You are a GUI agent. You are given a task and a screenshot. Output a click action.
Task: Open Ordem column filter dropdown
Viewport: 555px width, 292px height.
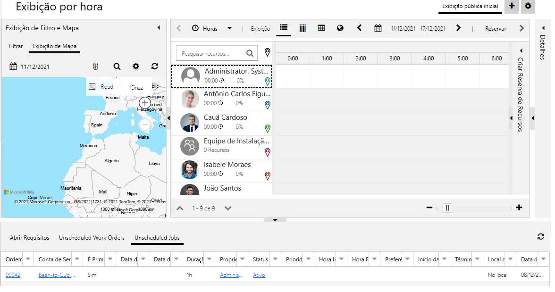[28, 259]
